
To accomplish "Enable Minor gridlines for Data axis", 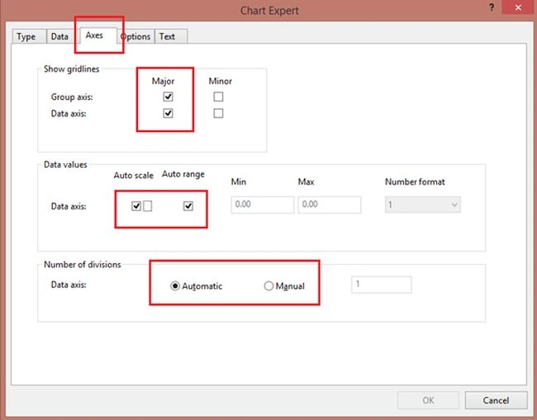I will pyautogui.click(x=218, y=113).
